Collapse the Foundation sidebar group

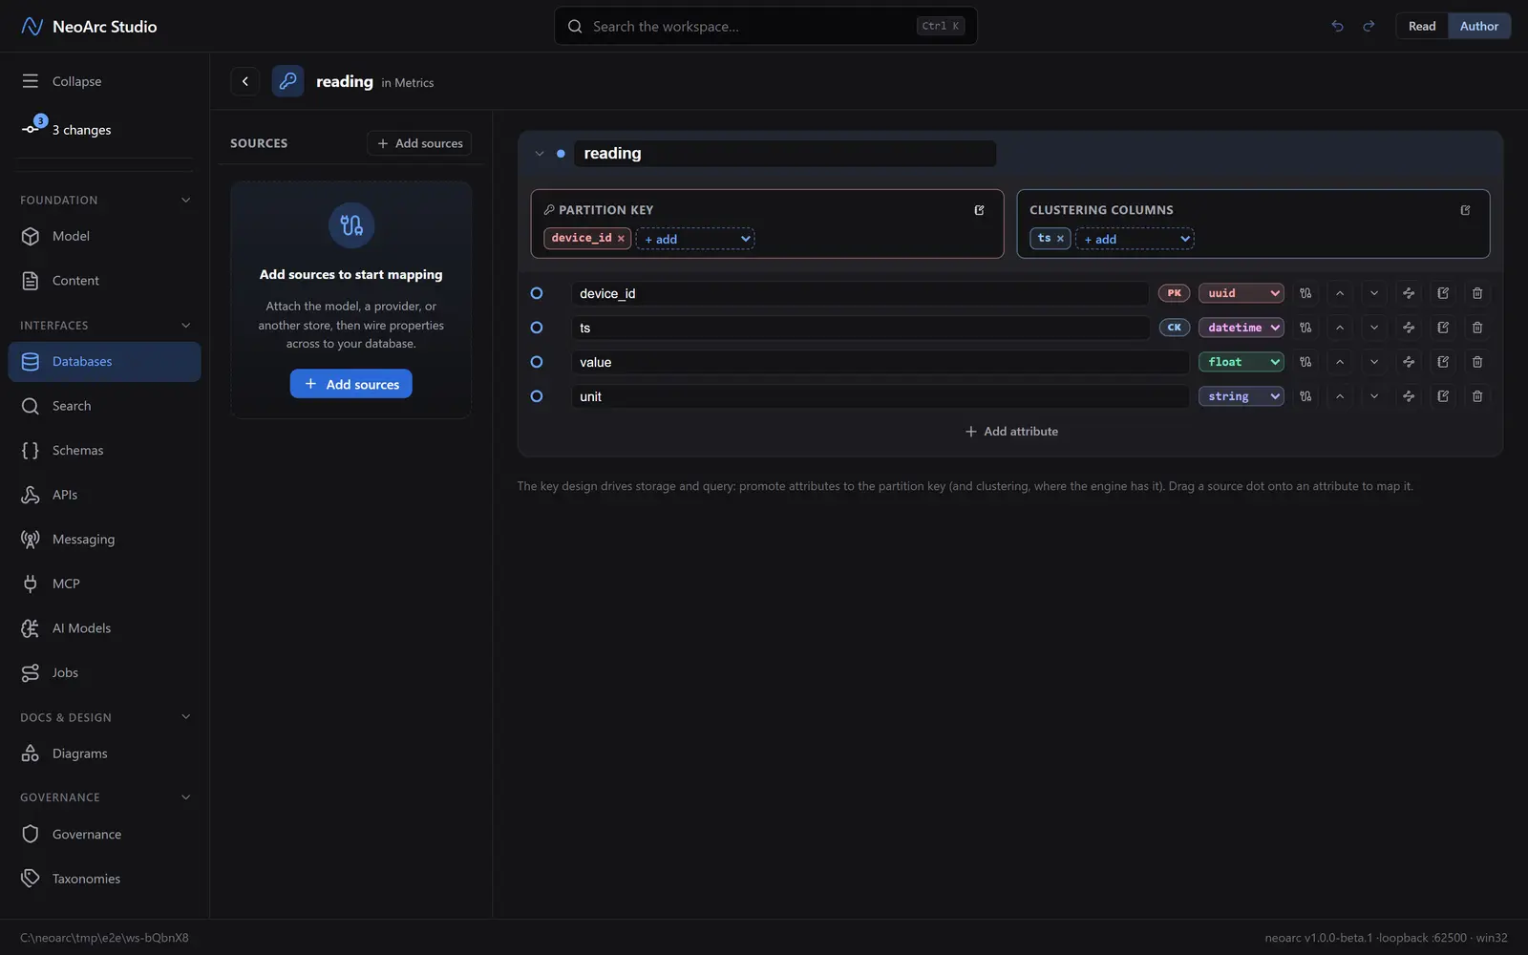[x=185, y=201]
